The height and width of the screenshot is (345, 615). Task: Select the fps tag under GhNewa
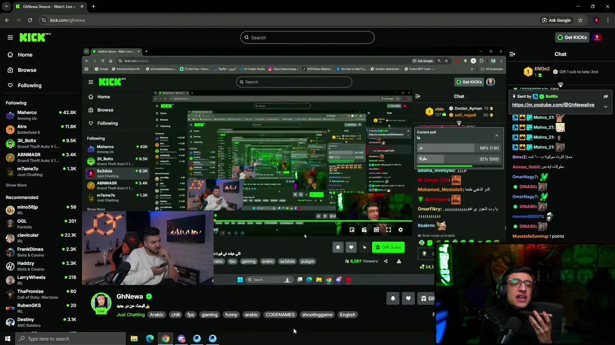click(191, 315)
